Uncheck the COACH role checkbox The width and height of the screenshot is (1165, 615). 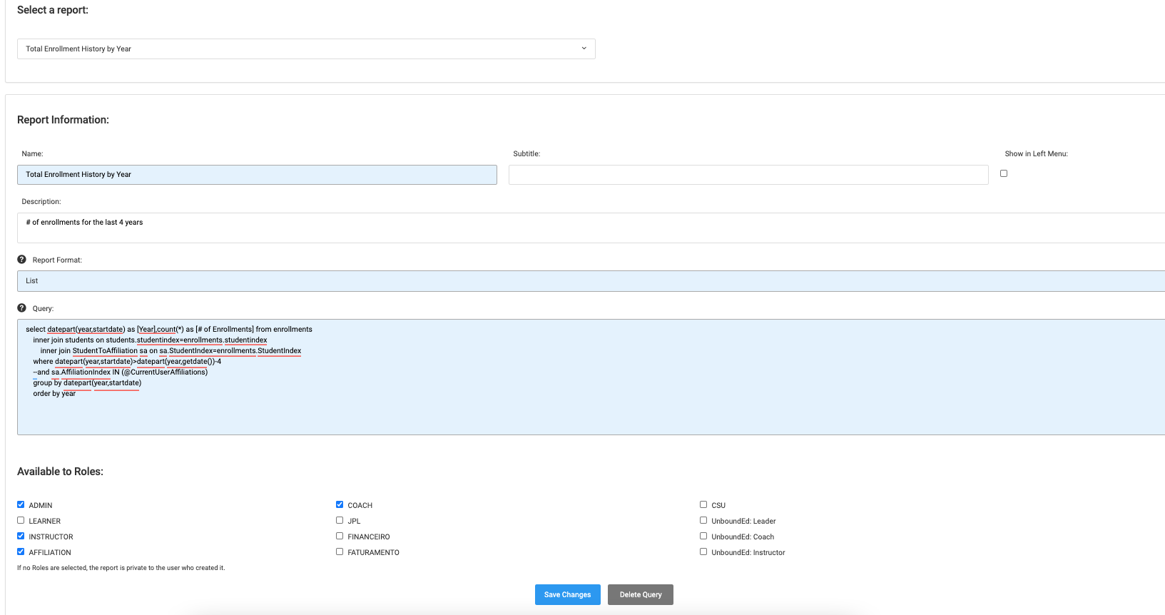click(340, 504)
